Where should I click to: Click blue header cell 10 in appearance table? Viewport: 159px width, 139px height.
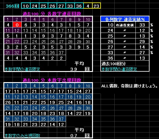[x=88, y=86]
